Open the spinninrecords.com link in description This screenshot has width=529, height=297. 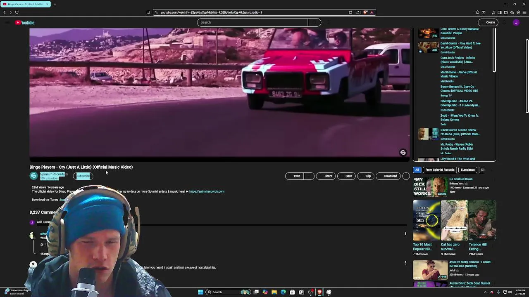point(207,191)
